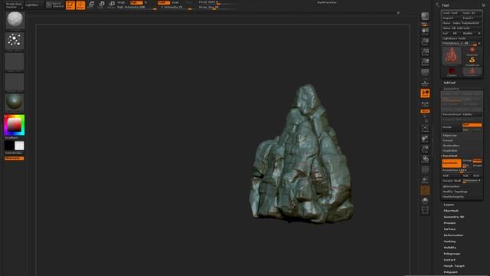
Task: Open the ClayPolish submenu
Action: point(450,150)
